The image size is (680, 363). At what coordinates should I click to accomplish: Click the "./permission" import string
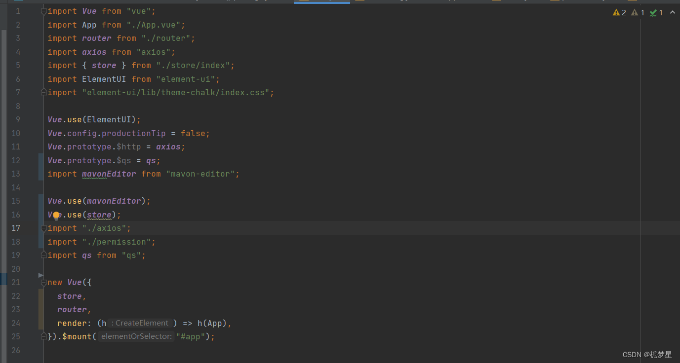[x=117, y=242]
